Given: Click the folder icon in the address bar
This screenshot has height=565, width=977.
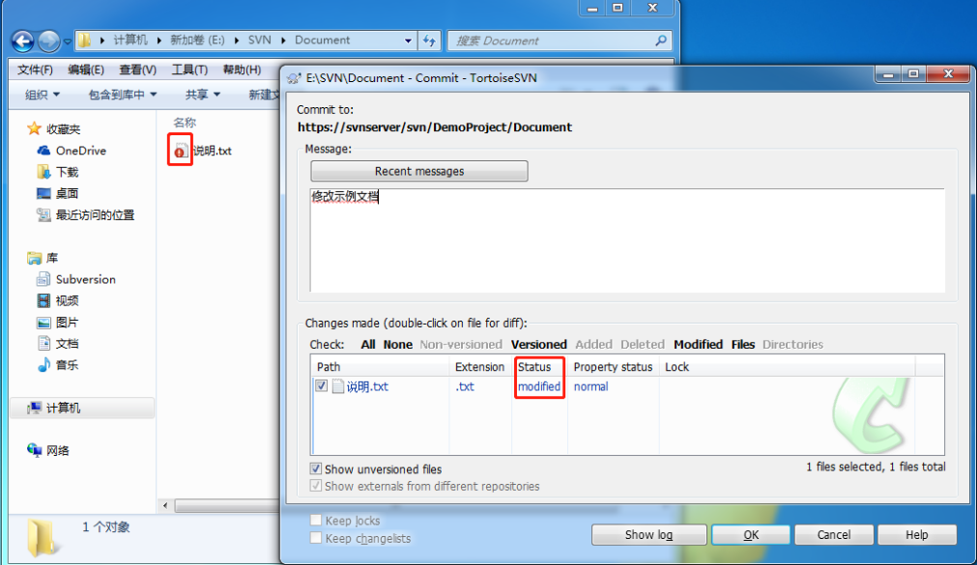Looking at the screenshot, I should (x=85, y=41).
